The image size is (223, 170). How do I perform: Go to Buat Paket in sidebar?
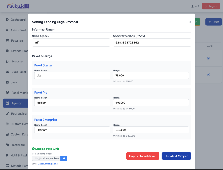[x=18, y=72]
